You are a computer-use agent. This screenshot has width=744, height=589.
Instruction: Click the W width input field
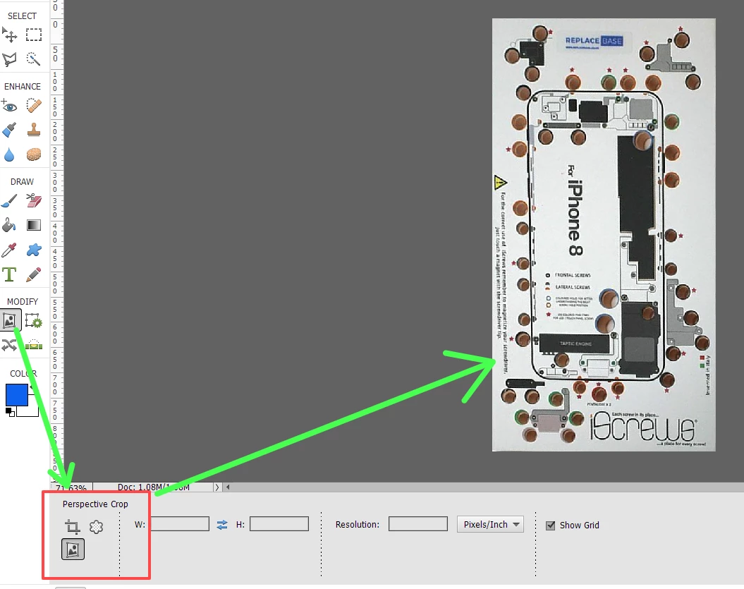(x=179, y=524)
